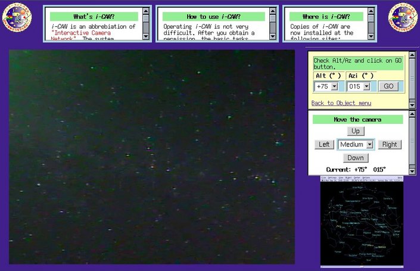Click the How to use i-CAN? heading
Viewport: 420px width, 271px height.
(x=214, y=17)
